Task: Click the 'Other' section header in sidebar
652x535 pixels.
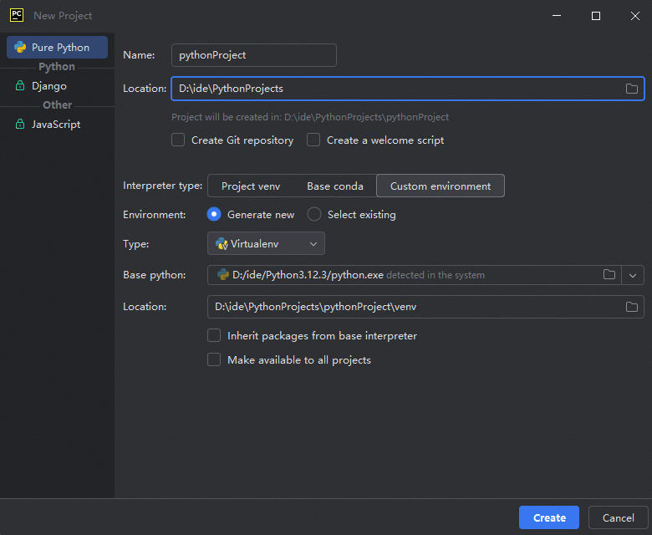Action: [58, 104]
